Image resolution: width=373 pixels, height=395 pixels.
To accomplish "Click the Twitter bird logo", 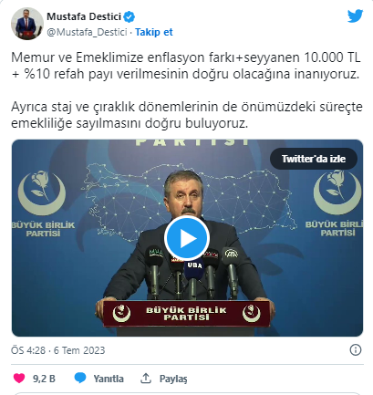I will coord(355,16).
